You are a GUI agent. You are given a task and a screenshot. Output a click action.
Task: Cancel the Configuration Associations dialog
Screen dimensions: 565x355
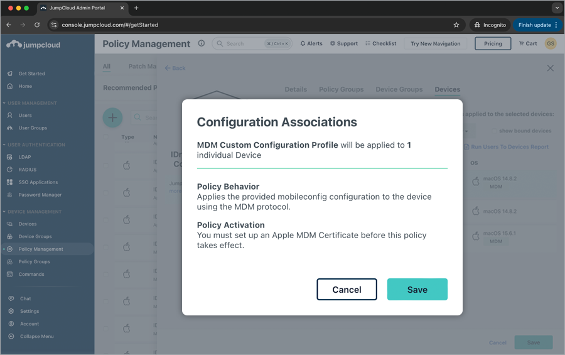click(x=347, y=290)
